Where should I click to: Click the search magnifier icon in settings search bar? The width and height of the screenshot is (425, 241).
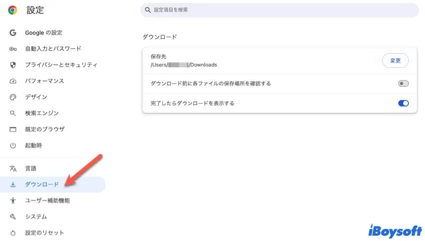coord(147,10)
